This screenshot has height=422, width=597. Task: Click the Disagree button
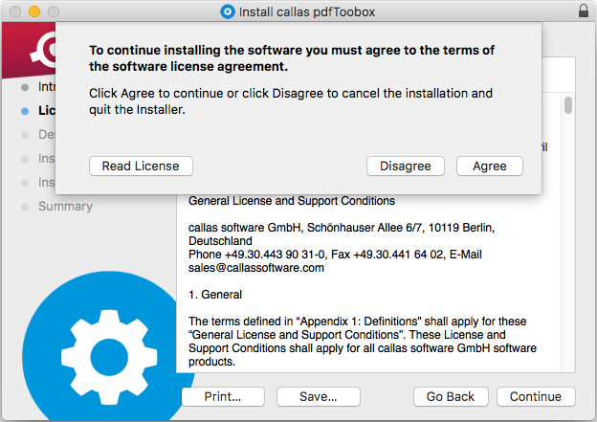pos(406,167)
